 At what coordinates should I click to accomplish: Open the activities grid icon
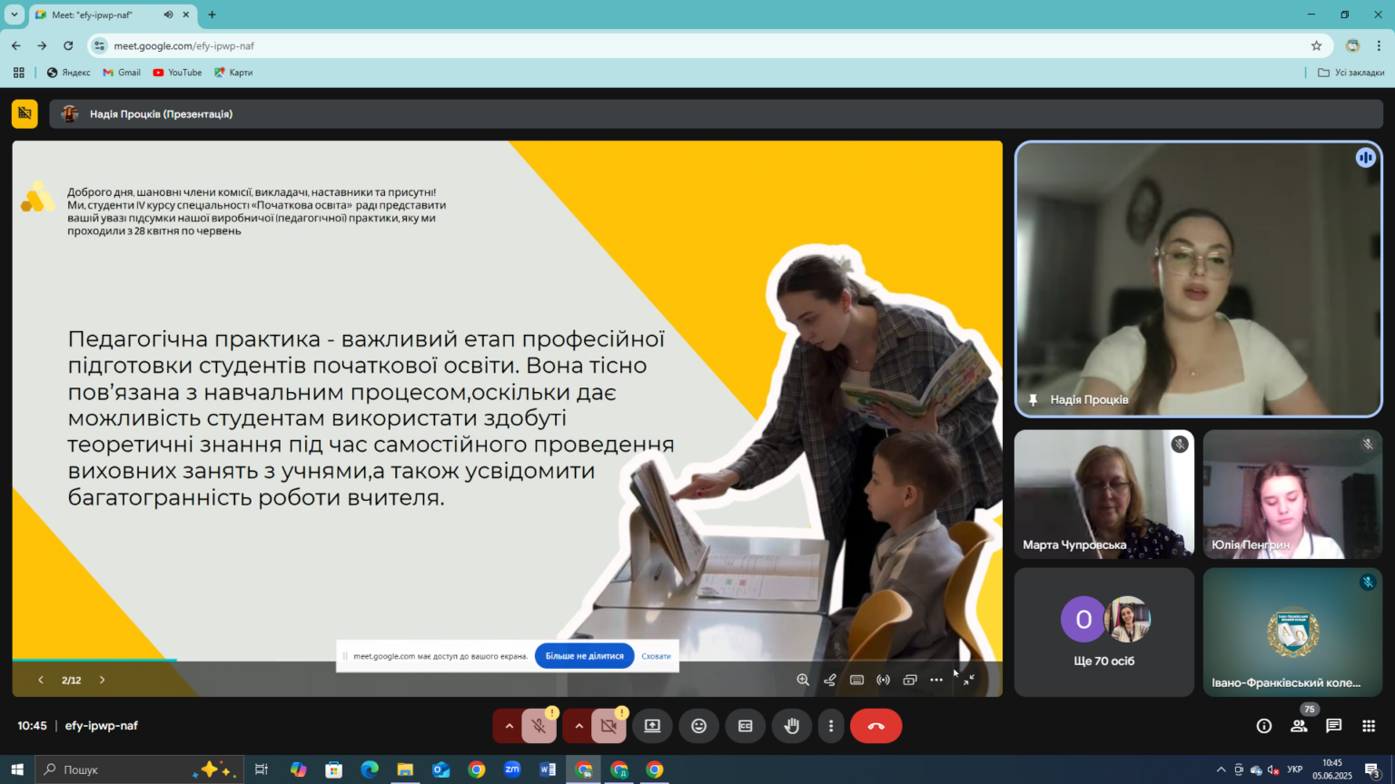point(1369,726)
